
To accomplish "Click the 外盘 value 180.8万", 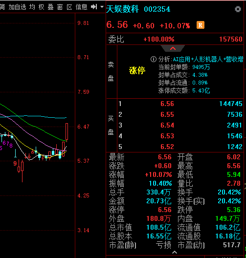I will pyautogui.click(x=159, y=219).
